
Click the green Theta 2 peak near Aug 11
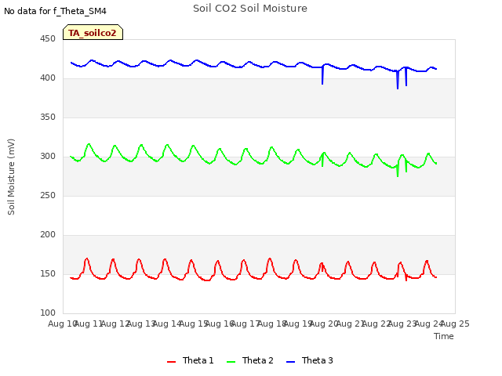[89, 144]
